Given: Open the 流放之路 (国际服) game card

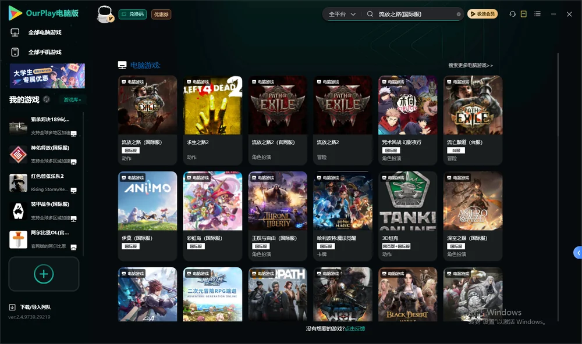Looking at the screenshot, I should point(147,120).
